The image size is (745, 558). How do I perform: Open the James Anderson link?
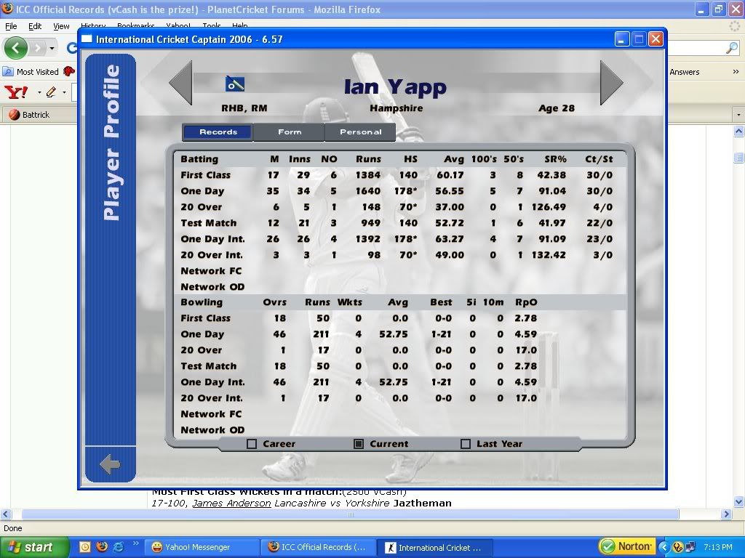click(231, 503)
